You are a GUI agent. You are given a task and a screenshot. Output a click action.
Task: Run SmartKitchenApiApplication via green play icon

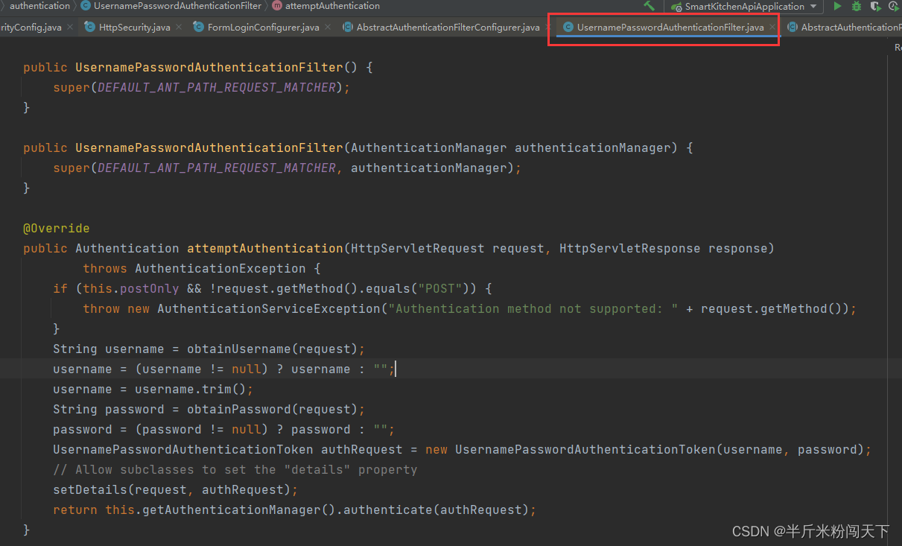pos(837,6)
